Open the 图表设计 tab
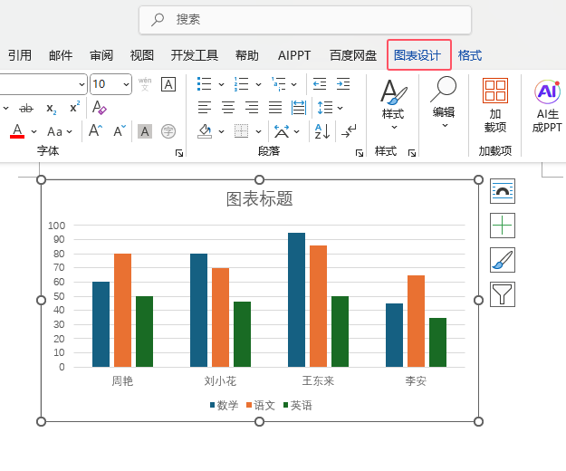This screenshot has width=566, height=471. [417, 55]
